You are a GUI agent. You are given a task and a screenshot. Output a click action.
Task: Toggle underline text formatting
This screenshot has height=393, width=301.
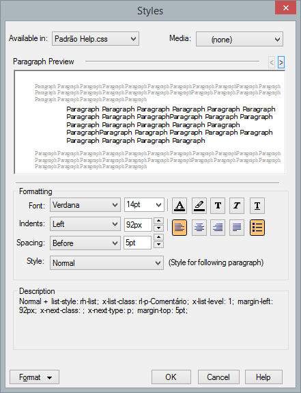coord(257,206)
